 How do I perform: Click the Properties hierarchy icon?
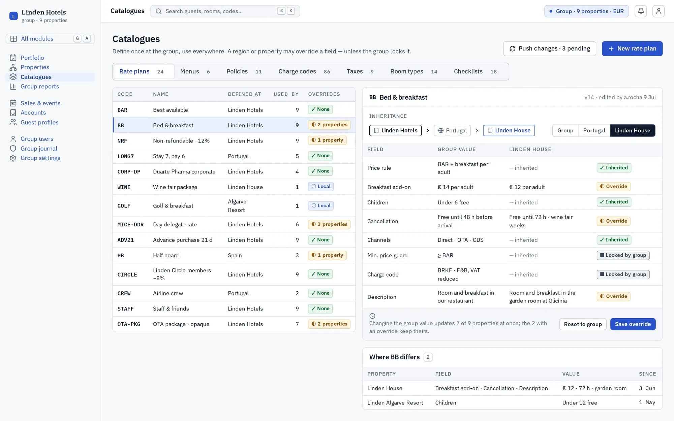pos(13,67)
